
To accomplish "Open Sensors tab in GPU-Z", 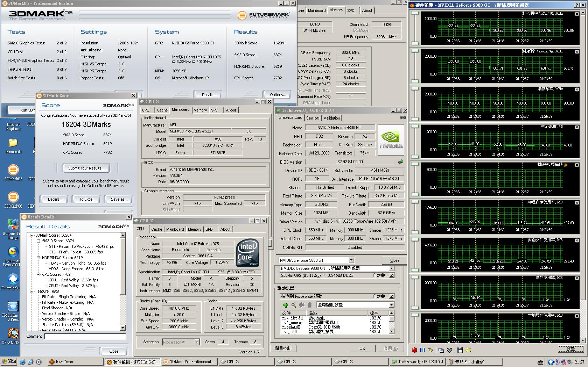I will [x=313, y=118].
